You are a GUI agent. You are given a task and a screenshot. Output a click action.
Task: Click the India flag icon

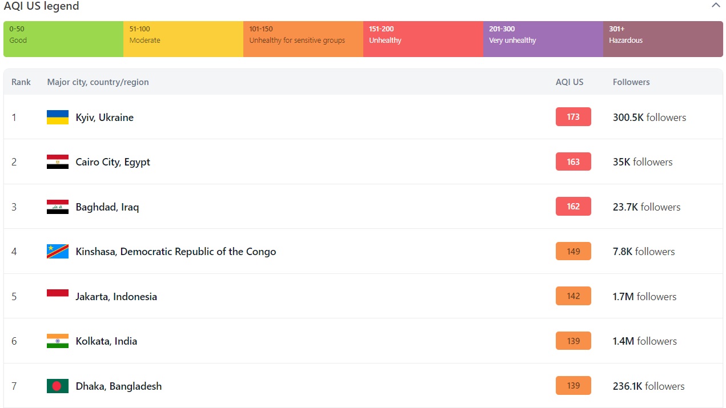(x=58, y=341)
